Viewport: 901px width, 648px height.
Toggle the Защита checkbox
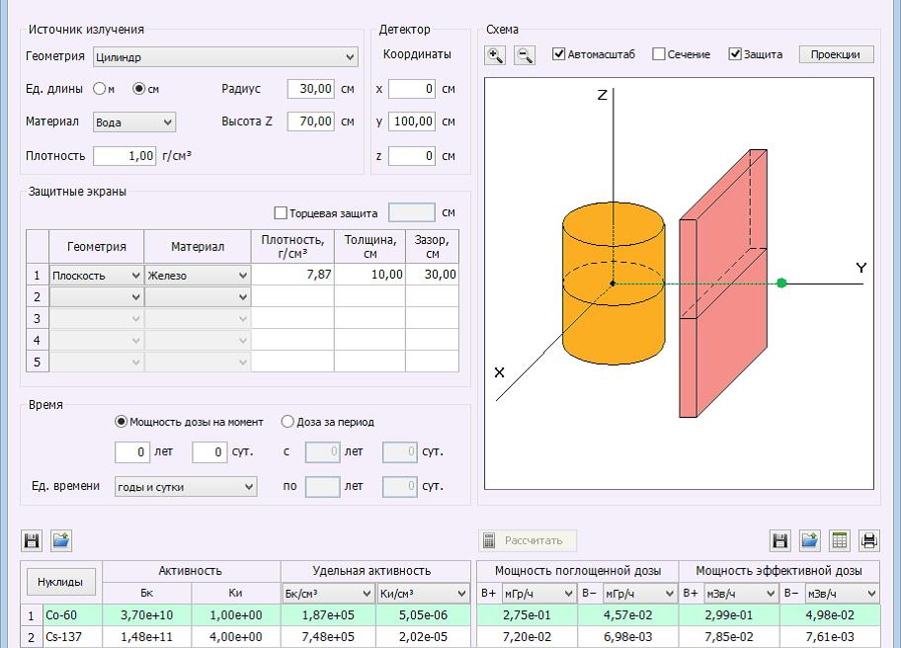735,54
